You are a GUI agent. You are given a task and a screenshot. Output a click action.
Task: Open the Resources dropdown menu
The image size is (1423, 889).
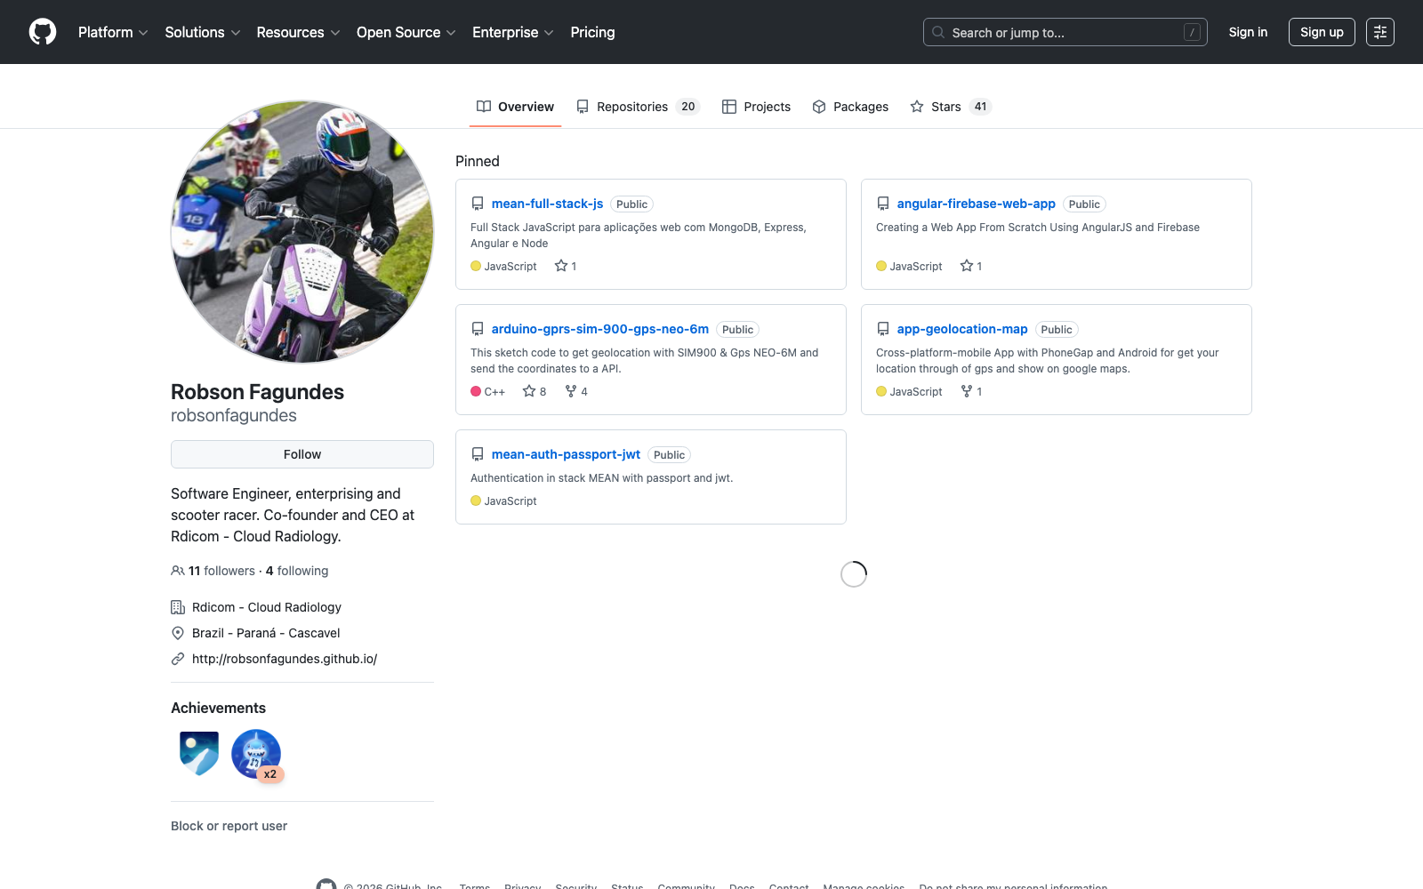[298, 32]
